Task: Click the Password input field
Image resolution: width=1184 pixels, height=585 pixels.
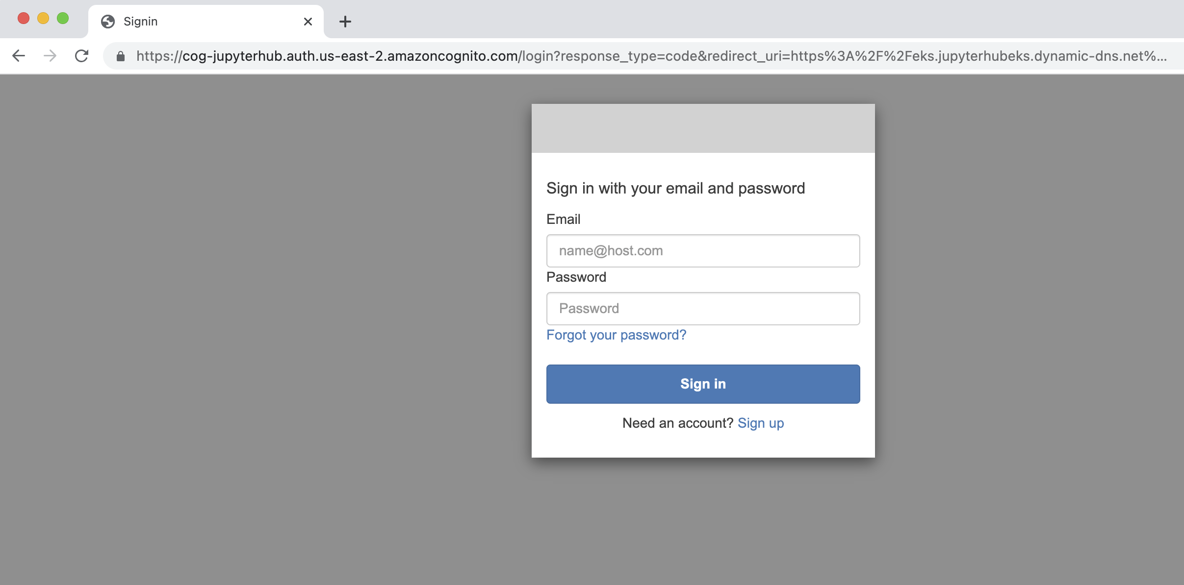Action: [703, 309]
